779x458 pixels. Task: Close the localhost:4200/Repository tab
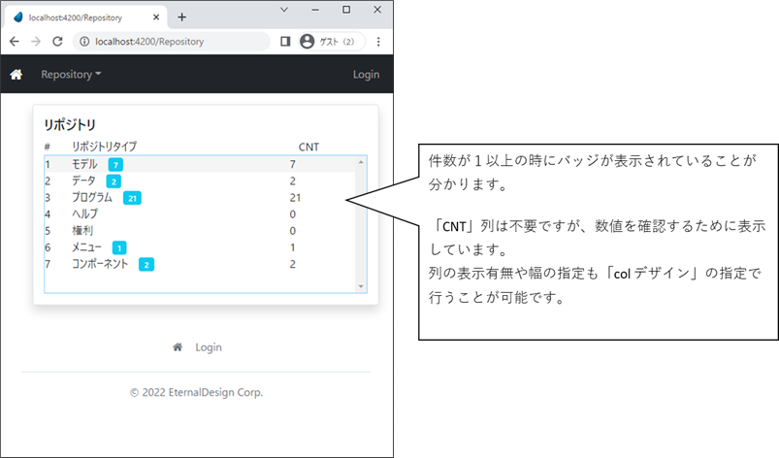(156, 17)
